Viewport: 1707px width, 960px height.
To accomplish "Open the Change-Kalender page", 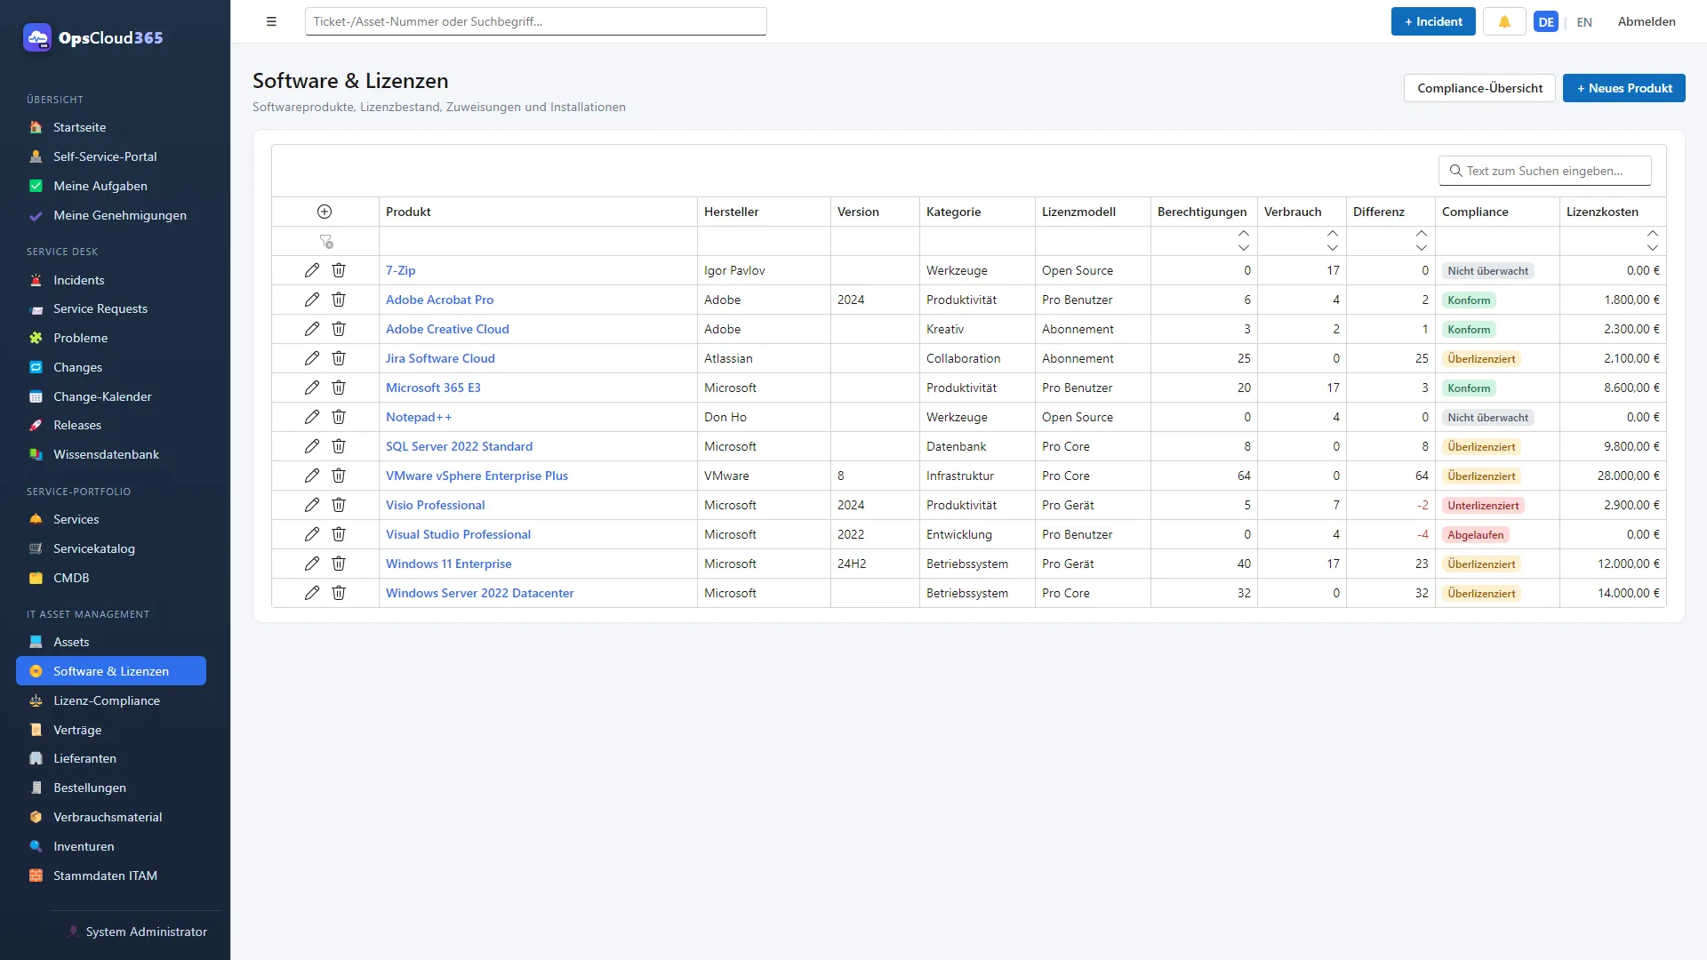I will tap(111, 396).
